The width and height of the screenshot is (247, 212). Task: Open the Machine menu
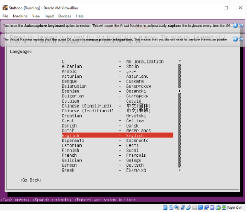click(20, 16)
